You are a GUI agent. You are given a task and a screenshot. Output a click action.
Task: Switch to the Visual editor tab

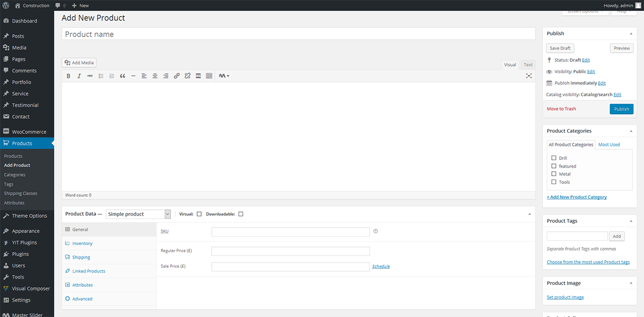510,65
